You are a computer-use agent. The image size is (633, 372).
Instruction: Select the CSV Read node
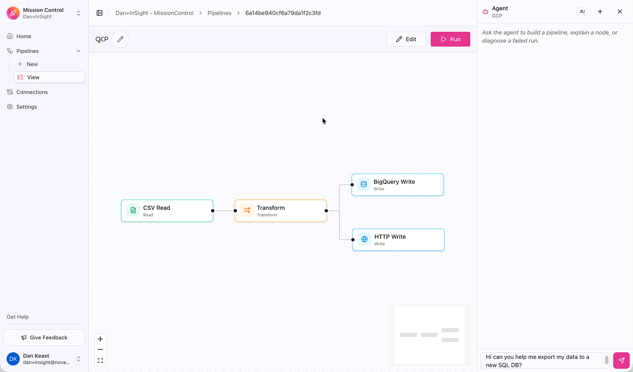167,211
